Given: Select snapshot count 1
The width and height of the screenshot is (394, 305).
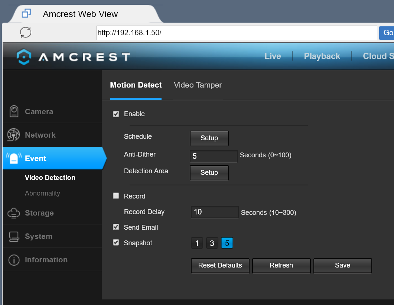Looking at the screenshot, I should coord(197,243).
